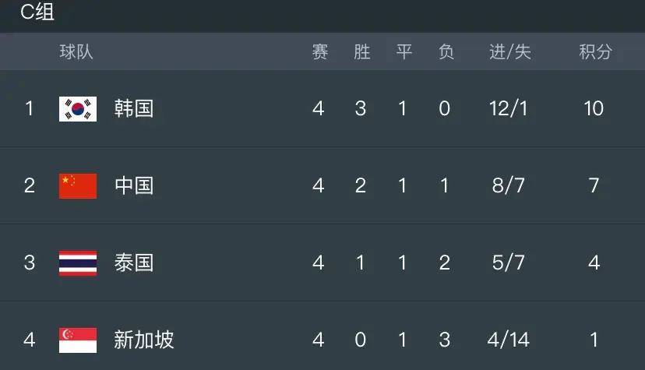Select China's 8/7 goals cell

[x=509, y=186]
